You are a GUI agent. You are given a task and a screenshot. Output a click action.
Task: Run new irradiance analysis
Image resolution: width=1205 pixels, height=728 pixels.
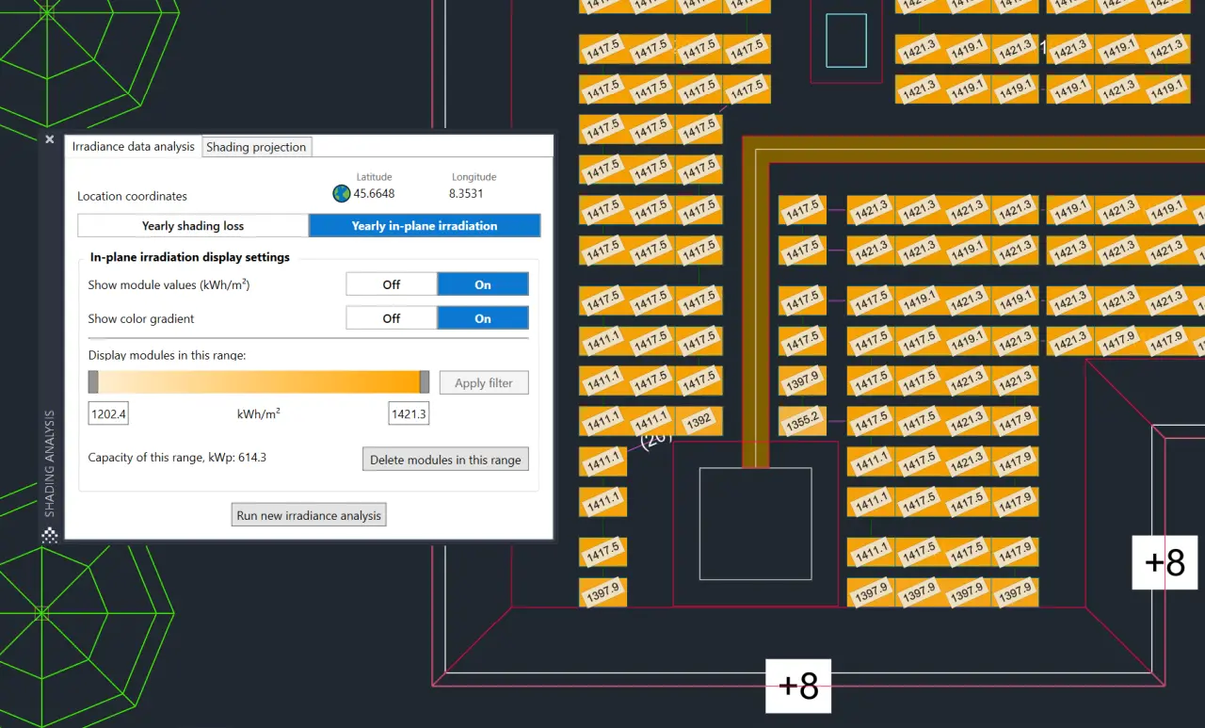pos(309,515)
